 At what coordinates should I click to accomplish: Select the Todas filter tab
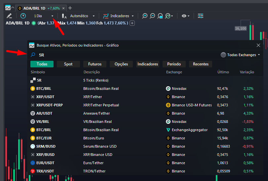(42, 64)
